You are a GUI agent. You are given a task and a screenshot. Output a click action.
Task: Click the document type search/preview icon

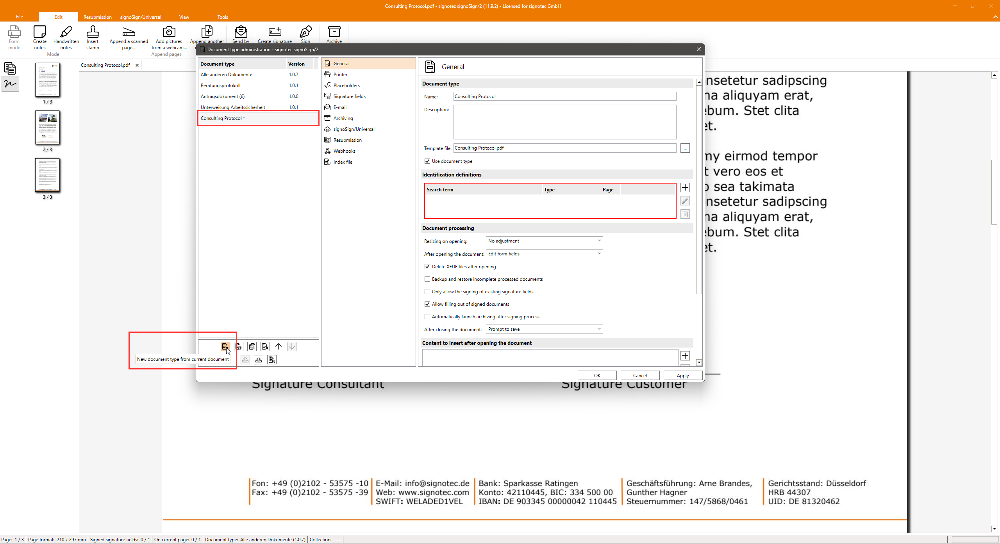point(272,360)
